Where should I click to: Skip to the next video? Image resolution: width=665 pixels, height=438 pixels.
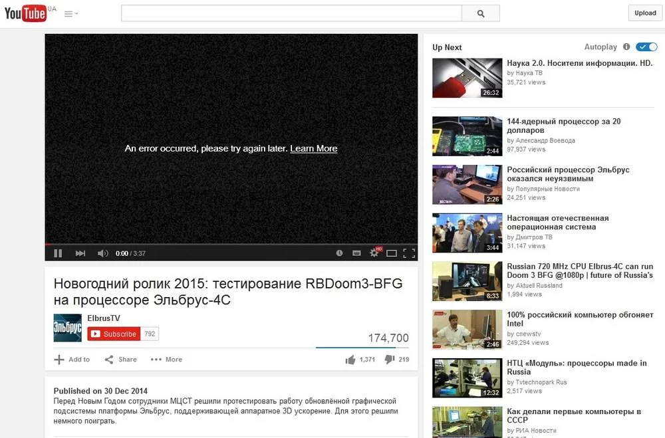click(x=80, y=253)
